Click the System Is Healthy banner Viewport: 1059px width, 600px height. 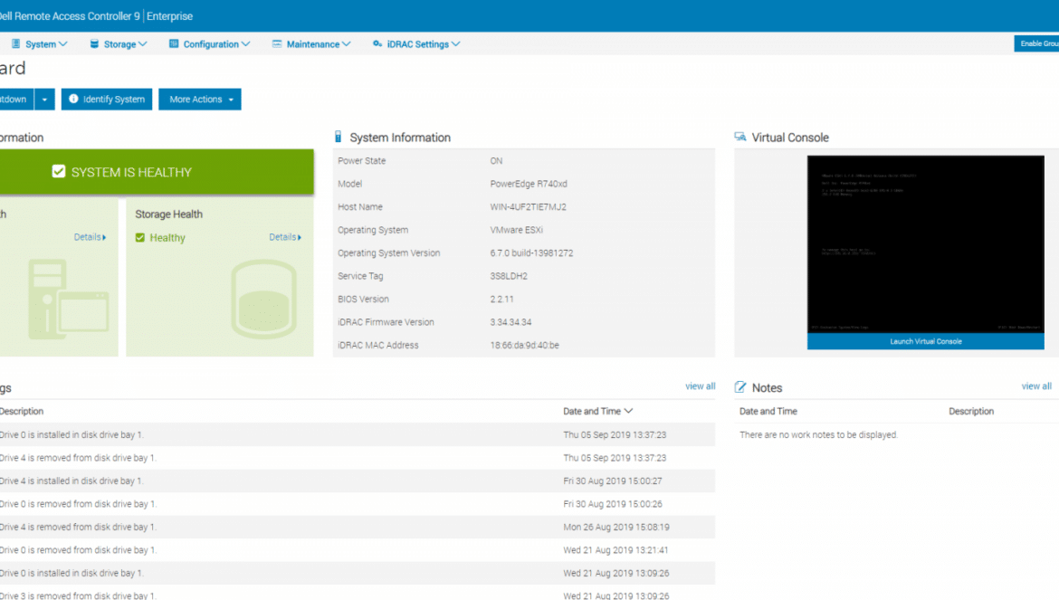coord(157,172)
